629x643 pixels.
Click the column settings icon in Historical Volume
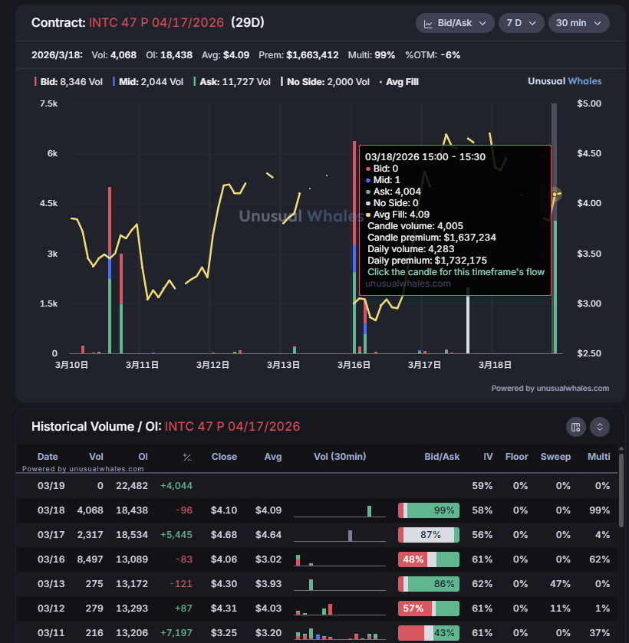[575, 427]
